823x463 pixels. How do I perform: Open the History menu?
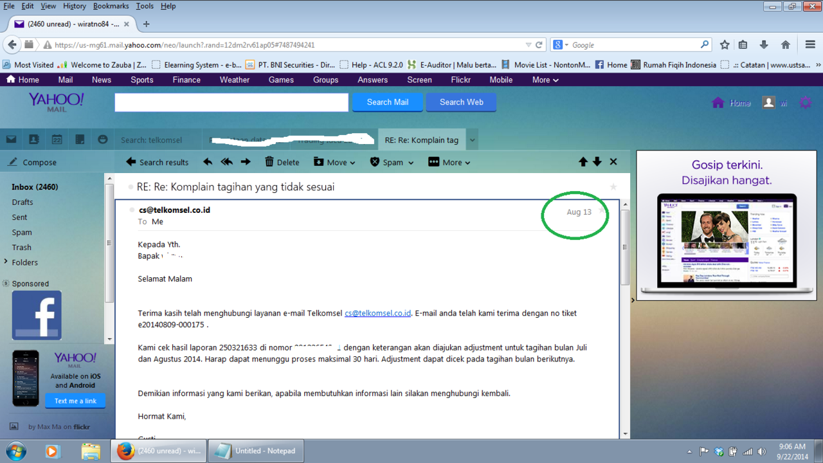coord(75,6)
